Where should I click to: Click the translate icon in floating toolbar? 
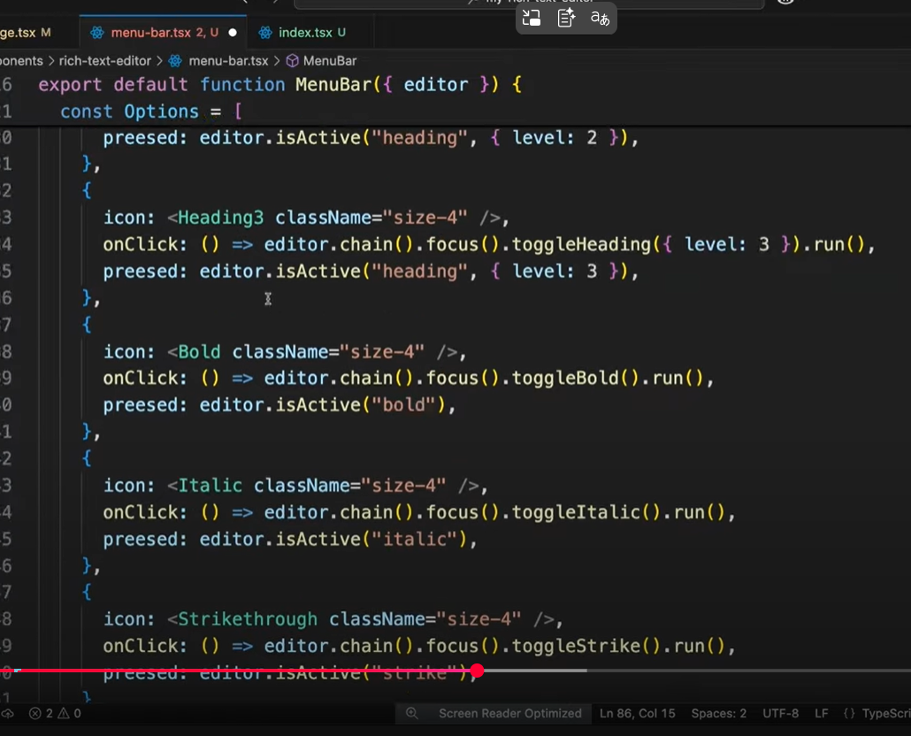(600, 19)
